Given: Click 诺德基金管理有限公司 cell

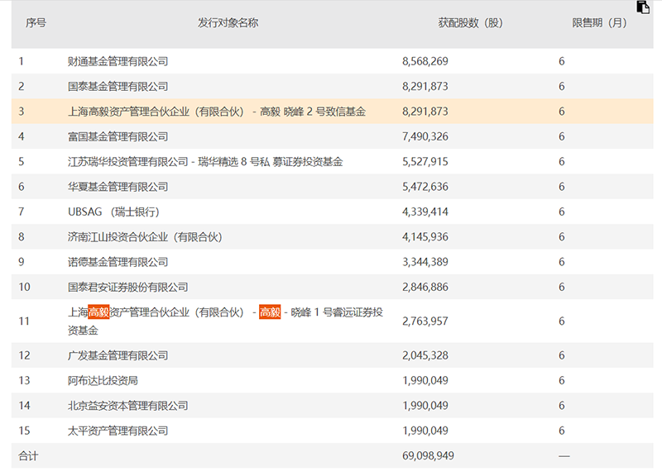Looking at the screenshot, I should 118,262.
